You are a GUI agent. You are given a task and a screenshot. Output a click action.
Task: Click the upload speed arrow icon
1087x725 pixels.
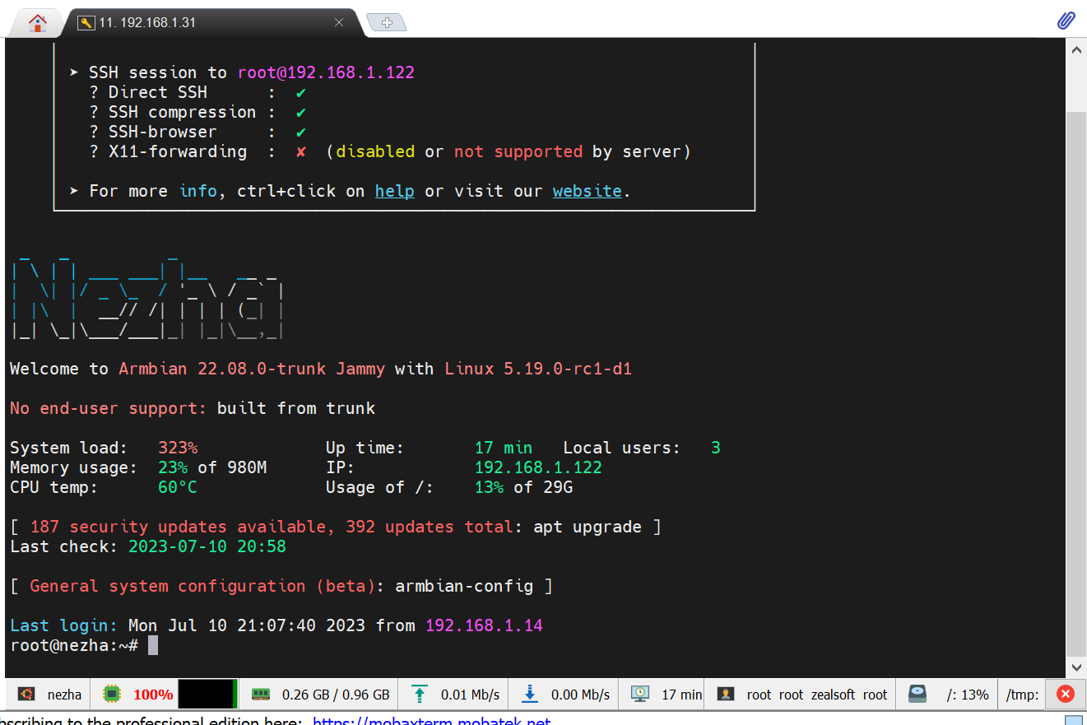pos(420,695)
